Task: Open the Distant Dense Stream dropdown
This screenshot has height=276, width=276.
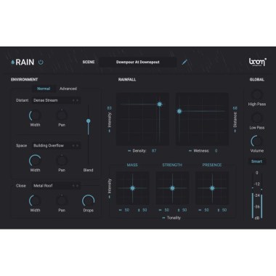Action: (56, 100)
